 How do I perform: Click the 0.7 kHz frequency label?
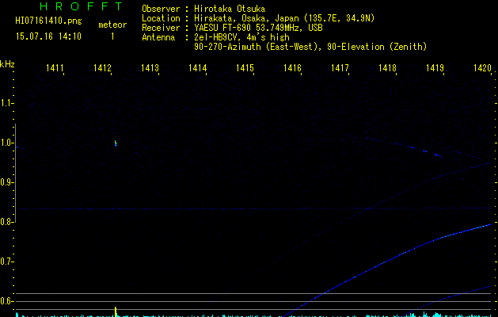(6, 262)
